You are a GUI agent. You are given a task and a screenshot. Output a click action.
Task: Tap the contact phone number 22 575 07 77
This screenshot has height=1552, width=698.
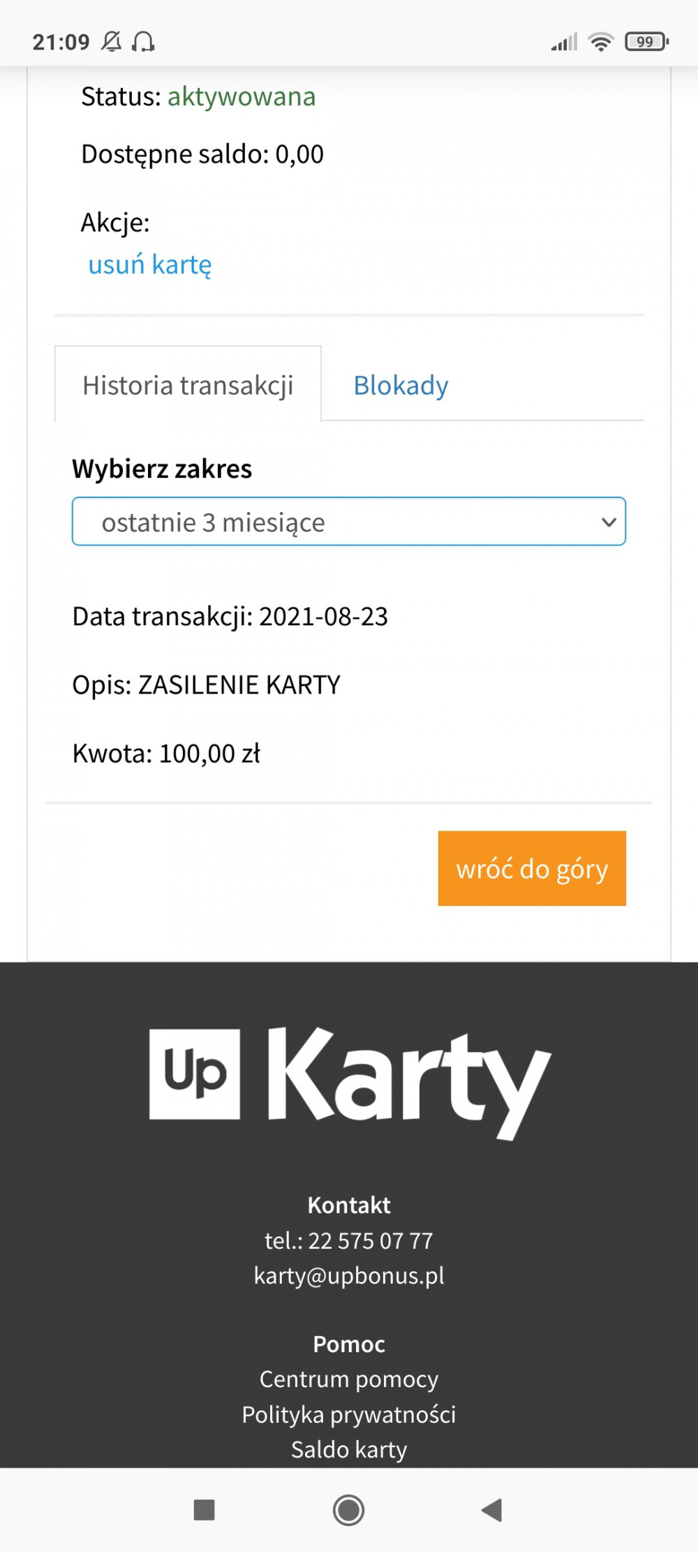[370, 1241]
